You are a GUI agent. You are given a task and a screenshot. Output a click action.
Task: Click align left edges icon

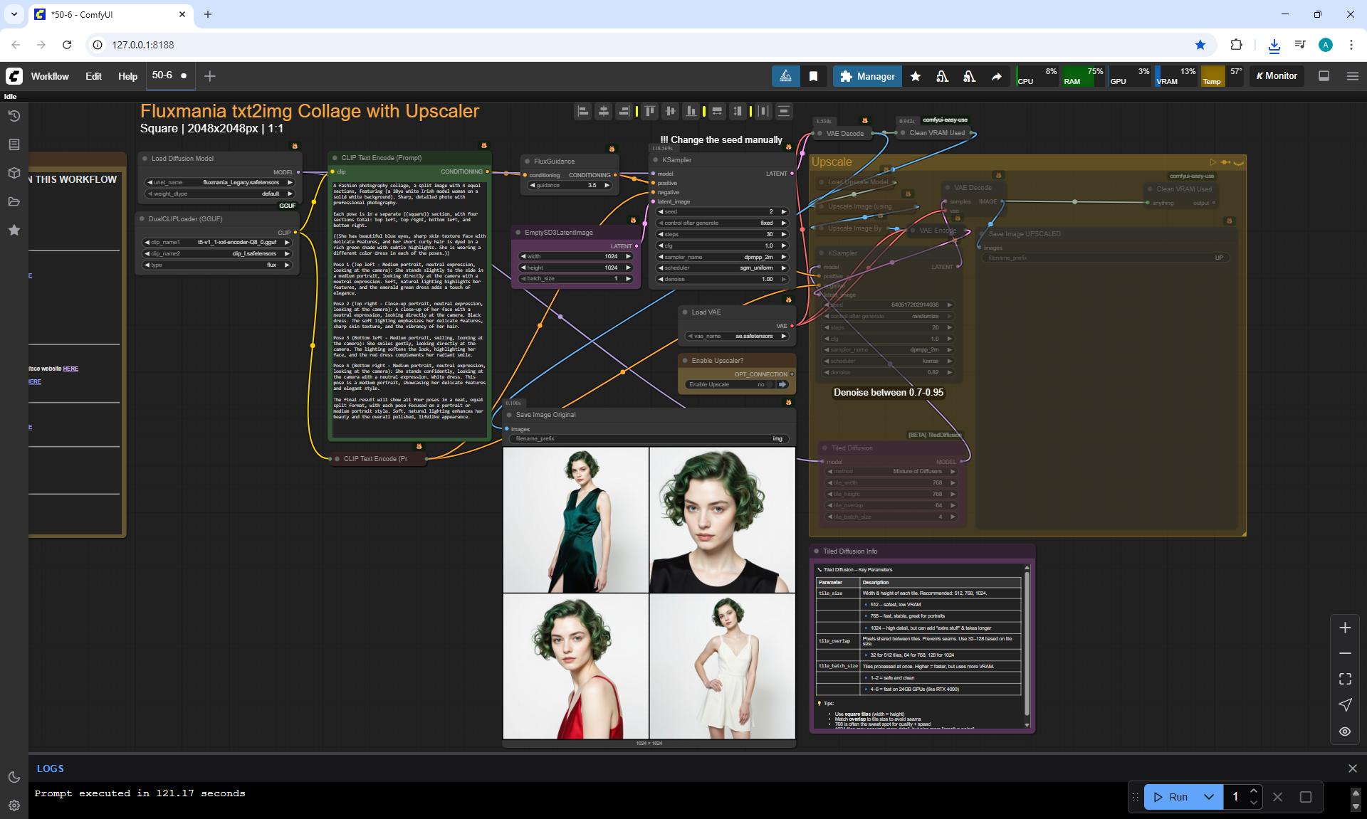tap(582, 111)
